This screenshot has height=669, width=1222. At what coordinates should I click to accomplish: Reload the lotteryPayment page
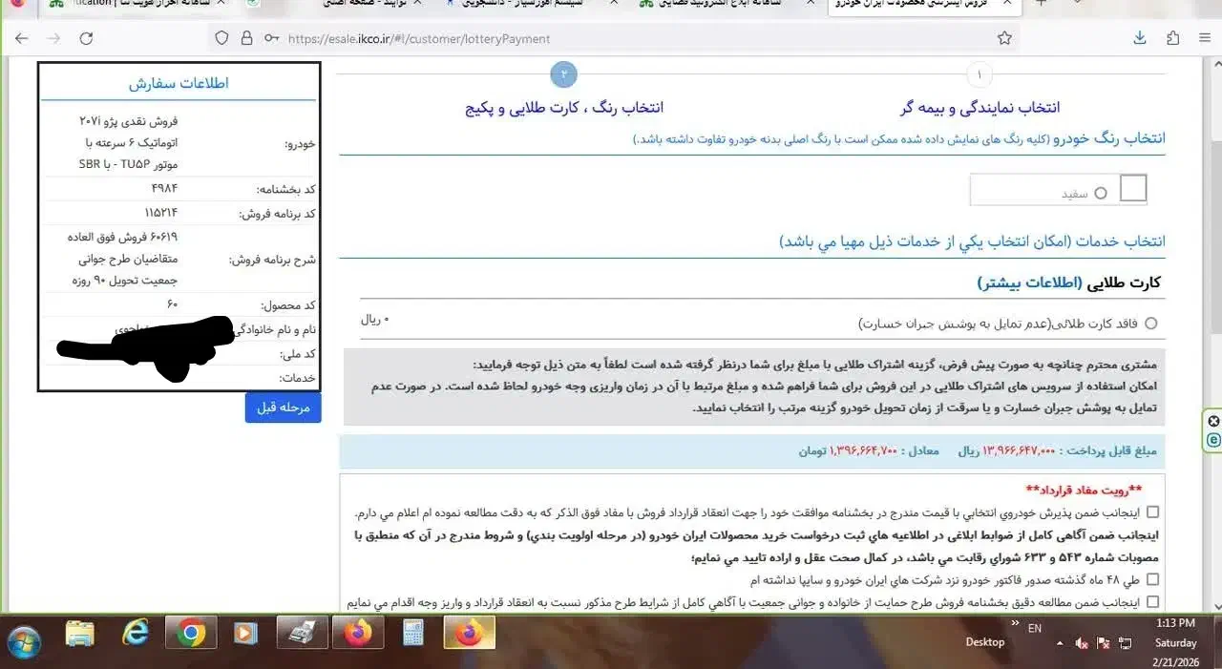click(x=87, y=38)
